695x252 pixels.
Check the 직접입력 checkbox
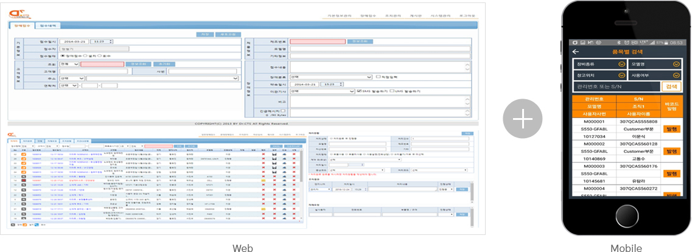(378, 77)
